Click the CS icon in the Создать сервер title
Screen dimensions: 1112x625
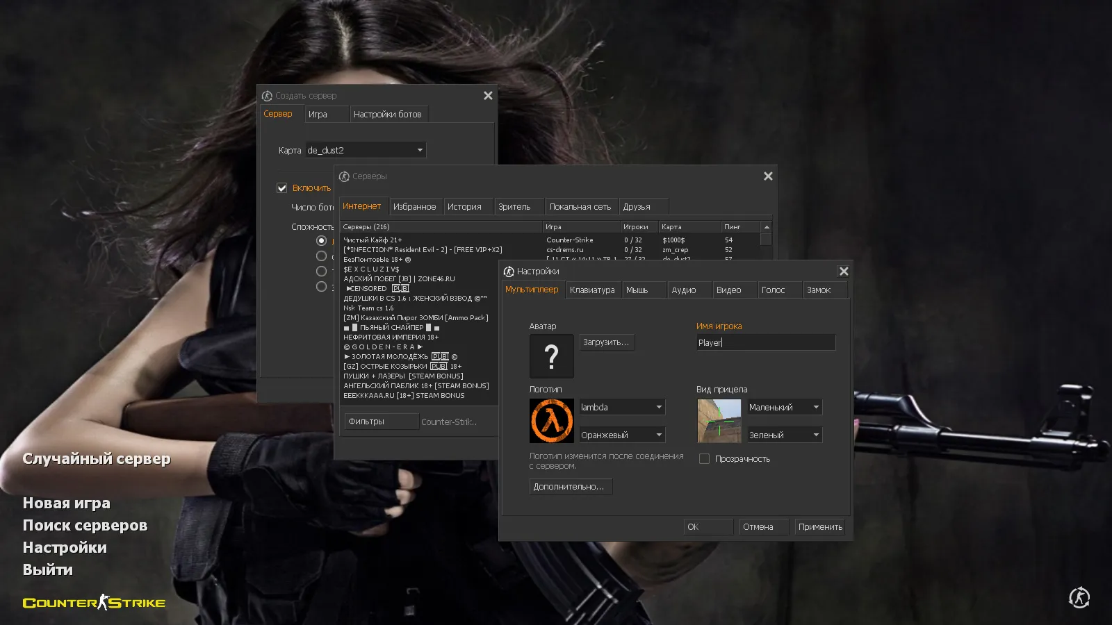click(x=266, y=95)
